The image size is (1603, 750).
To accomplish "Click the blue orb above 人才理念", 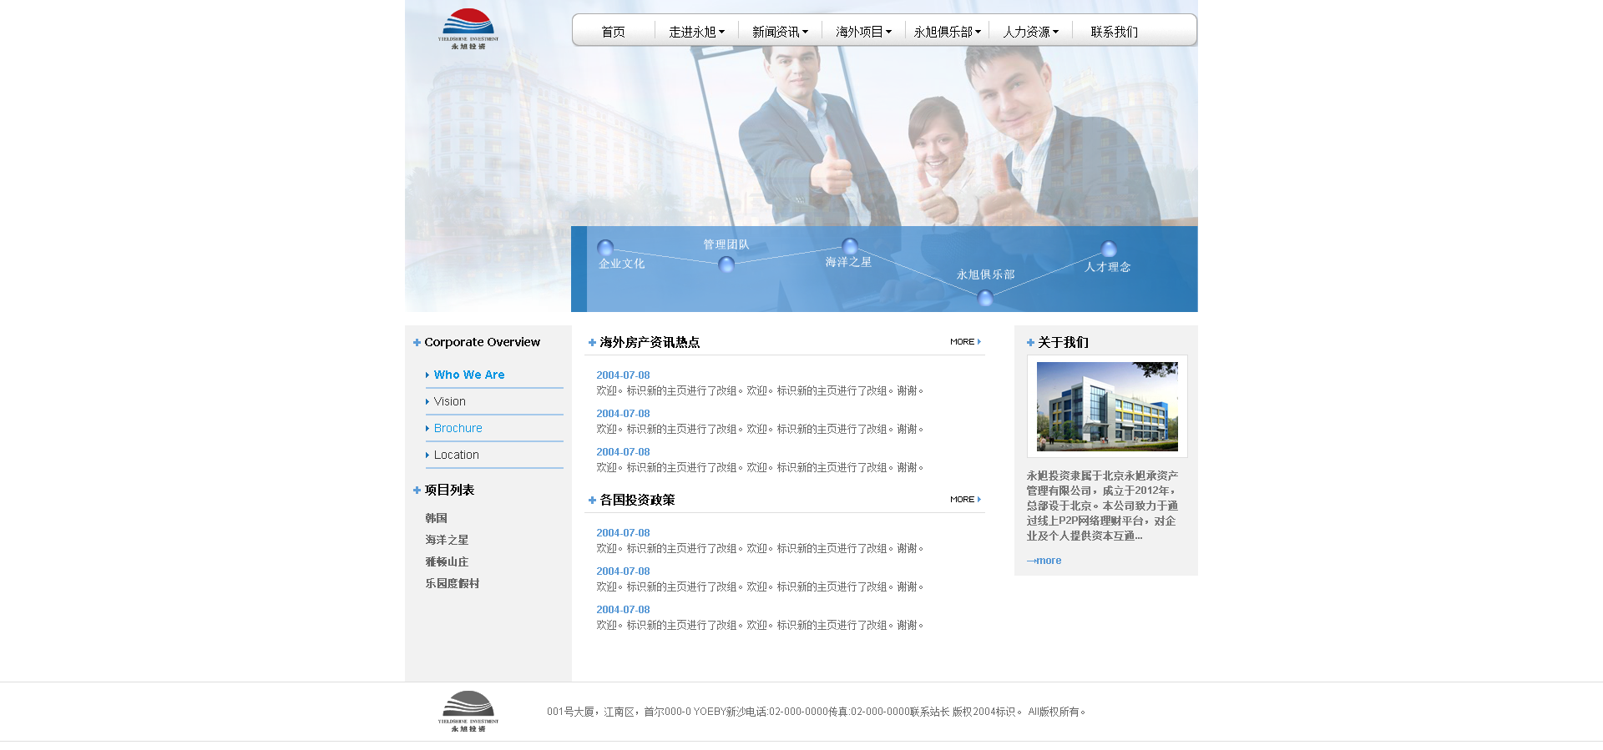I will [1109, 249].
